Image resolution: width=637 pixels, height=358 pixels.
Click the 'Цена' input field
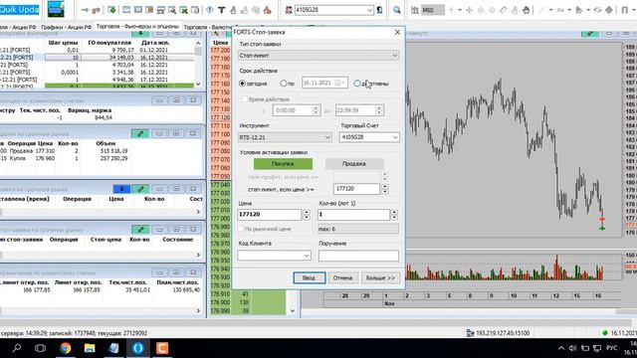click(x=270, y=215)
